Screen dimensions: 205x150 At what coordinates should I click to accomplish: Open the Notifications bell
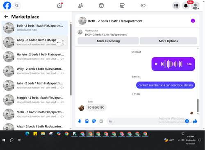click(186, 6)
